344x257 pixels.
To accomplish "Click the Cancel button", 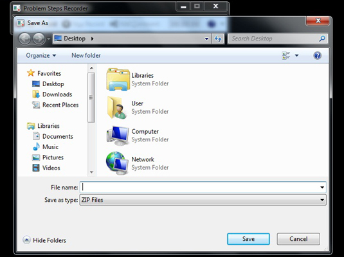I will click(x=298, y=239).
